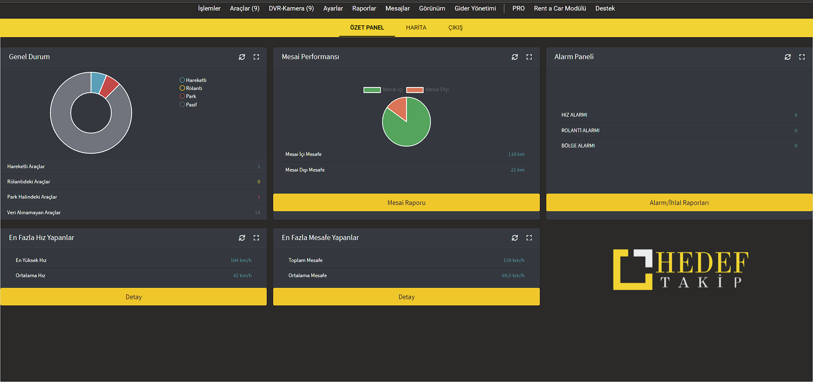This screenshot has width=813, height=382.
Task: Open the İşlemler menu
Action: (209, 8)
